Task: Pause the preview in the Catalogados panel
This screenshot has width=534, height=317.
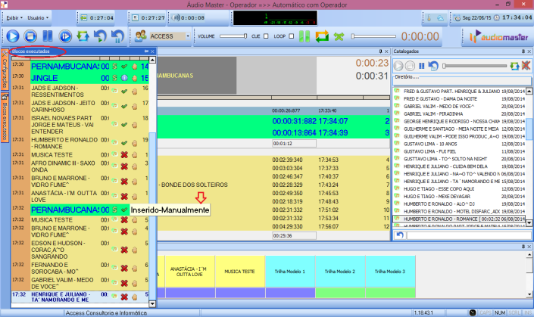Action: (x=422, y=66)
